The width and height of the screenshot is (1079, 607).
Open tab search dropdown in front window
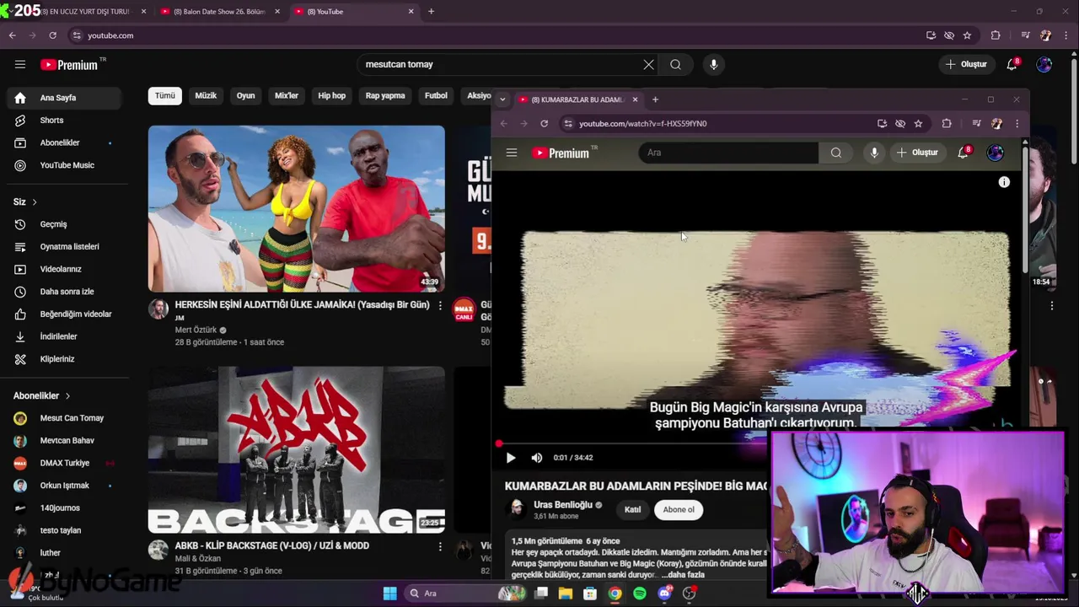click(x=502, y=99)
